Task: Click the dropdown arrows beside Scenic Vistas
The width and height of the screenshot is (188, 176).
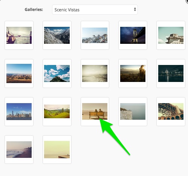Action: tap(135, 9)
